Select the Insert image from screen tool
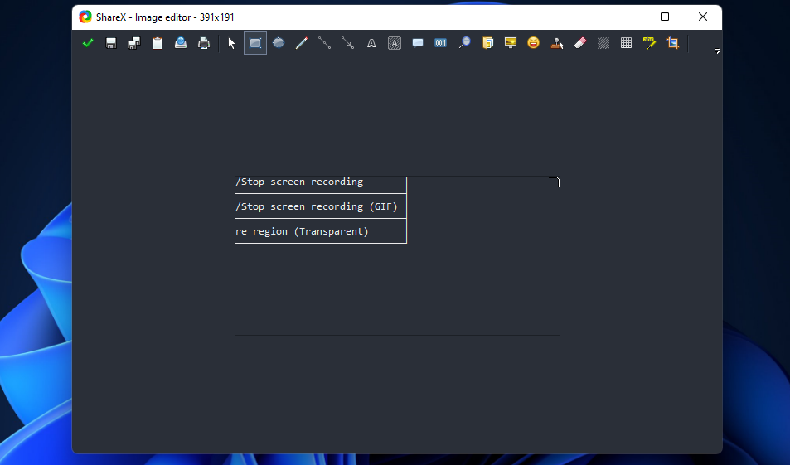790x465 pixels. tap(511, 43)
